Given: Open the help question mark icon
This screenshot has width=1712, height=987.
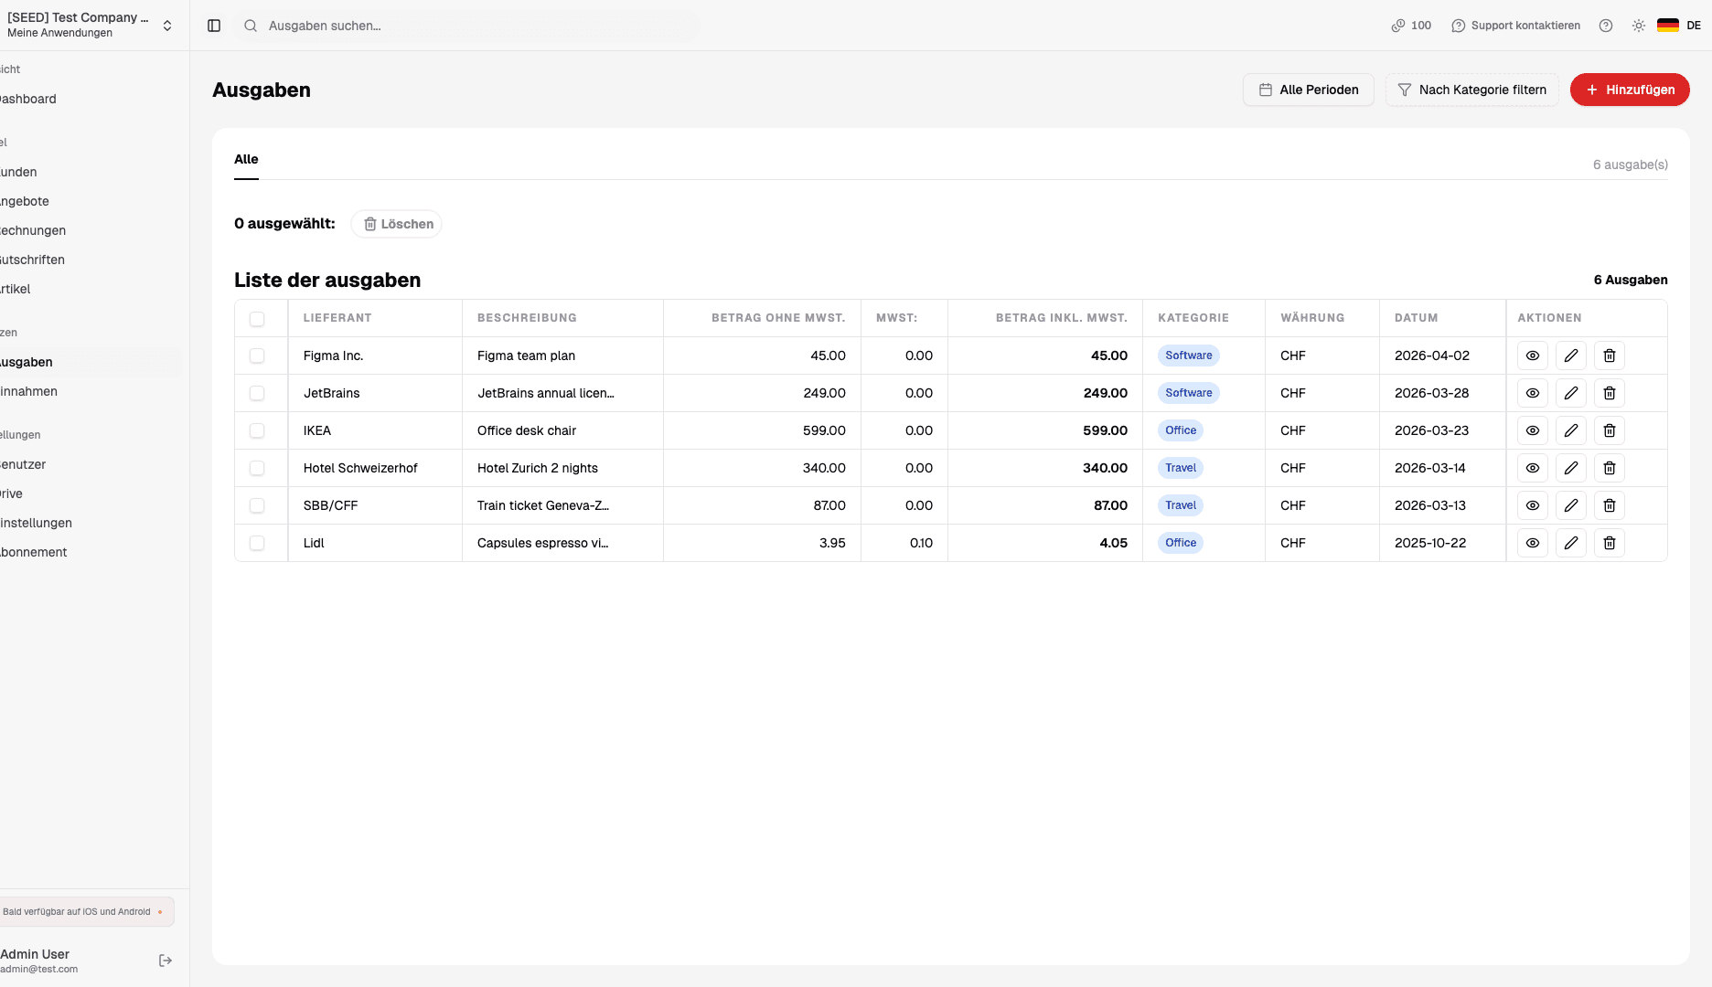Looking at the screenshot, I should pos(1605,26).
